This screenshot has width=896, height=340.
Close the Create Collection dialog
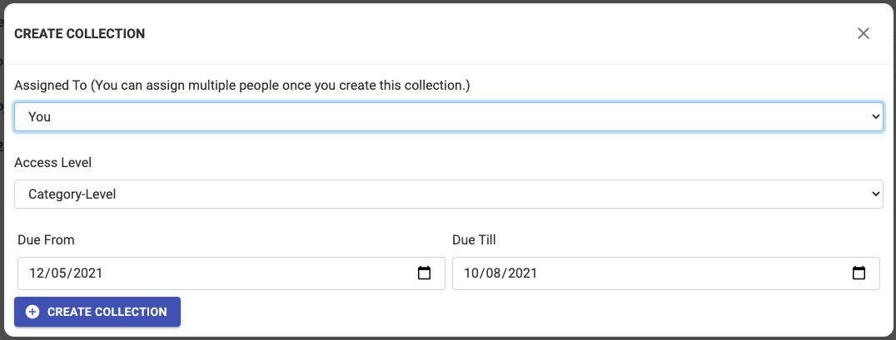coord(864,33)
